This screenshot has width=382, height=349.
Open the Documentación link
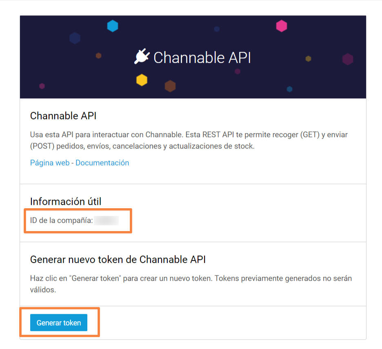coord(102,163)
